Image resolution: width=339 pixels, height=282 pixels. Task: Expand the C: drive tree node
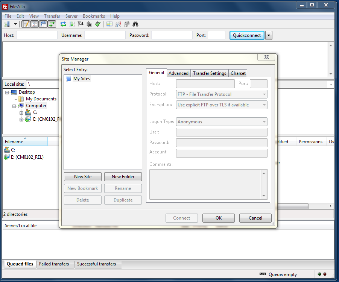(x=21, y=113)
